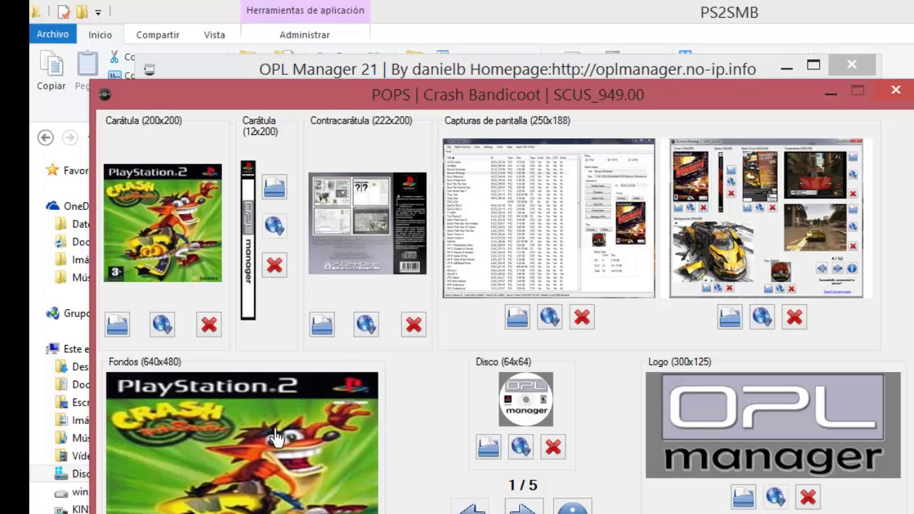Open the Grupo en el hogar sidebar item
Viewport: 914px width, 514px height.
coord(68,313)
